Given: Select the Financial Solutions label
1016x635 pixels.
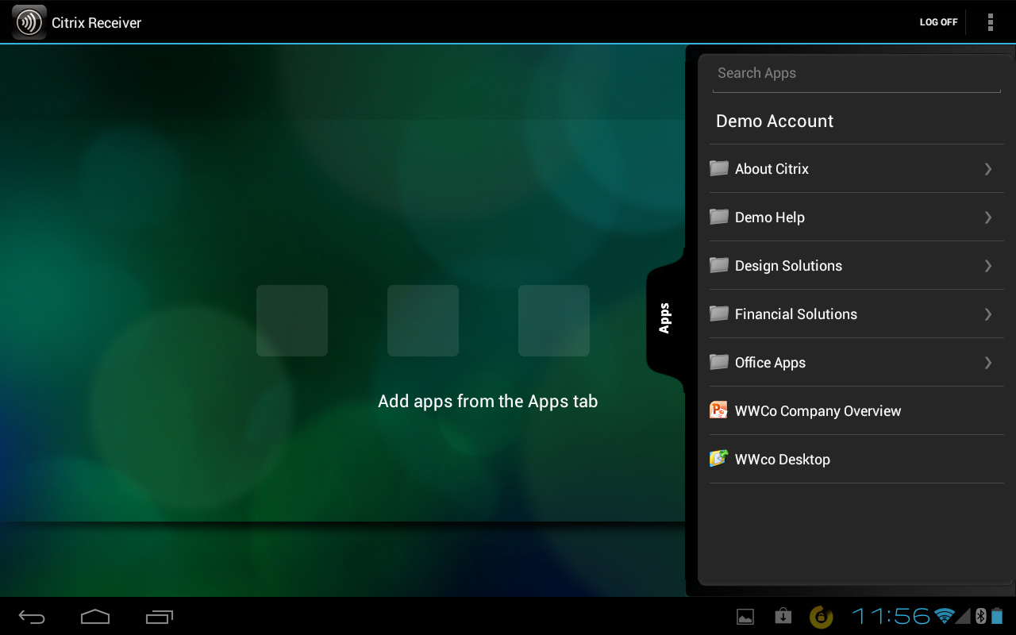Looking at the screenshot, I should coord(796,314).
